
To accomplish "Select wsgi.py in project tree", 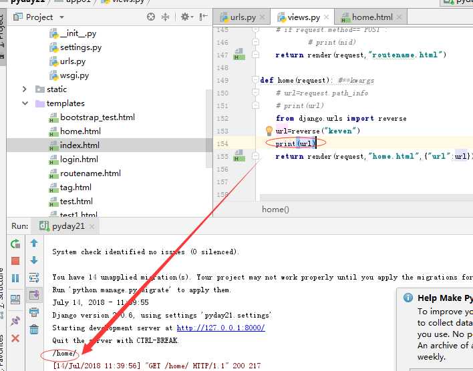I will (69, 75).
